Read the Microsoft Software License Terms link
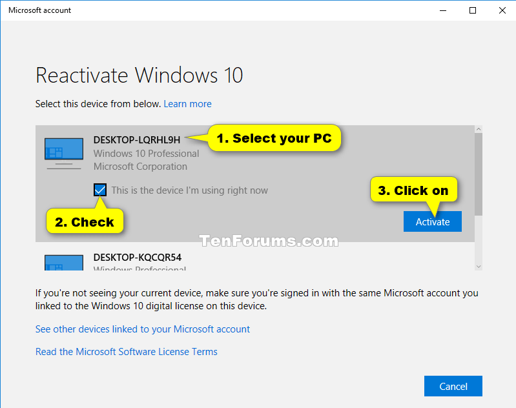The image size is (516, 408). click(x=127, y=352)
